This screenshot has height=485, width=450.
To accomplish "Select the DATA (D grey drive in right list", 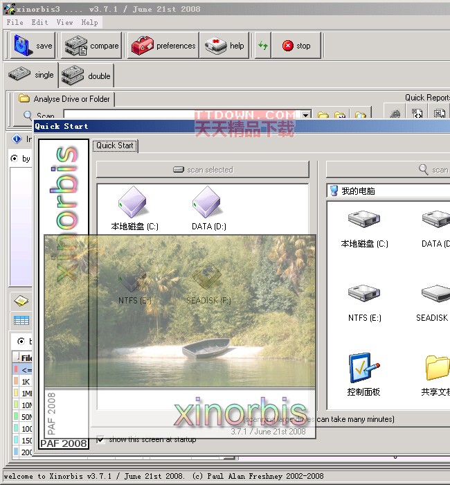I will coord(436,229).
